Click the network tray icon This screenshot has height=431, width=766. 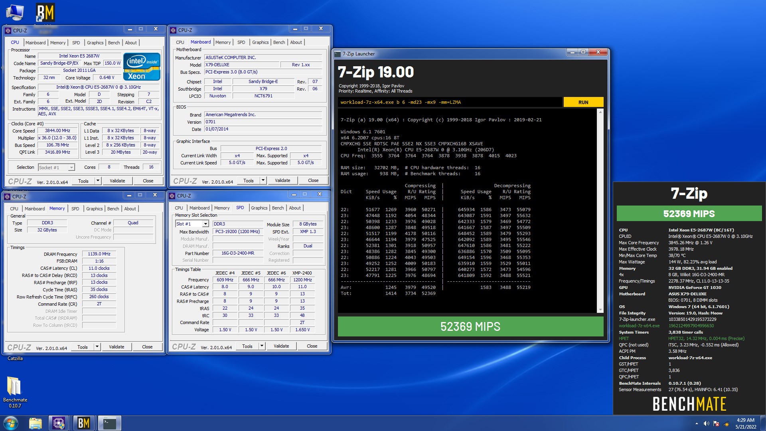(726, 423)
